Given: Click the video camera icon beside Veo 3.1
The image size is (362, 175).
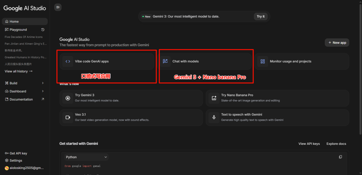Looking at the screenshot, I should (68, 118).
